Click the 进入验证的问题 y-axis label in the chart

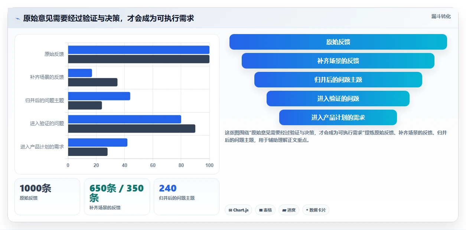pyautogui.click(x=47, y=123)
